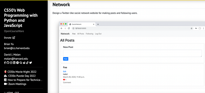Click Log Out in the navbar
The width and height of the screenshot is (205, 93).
(98, 34)
